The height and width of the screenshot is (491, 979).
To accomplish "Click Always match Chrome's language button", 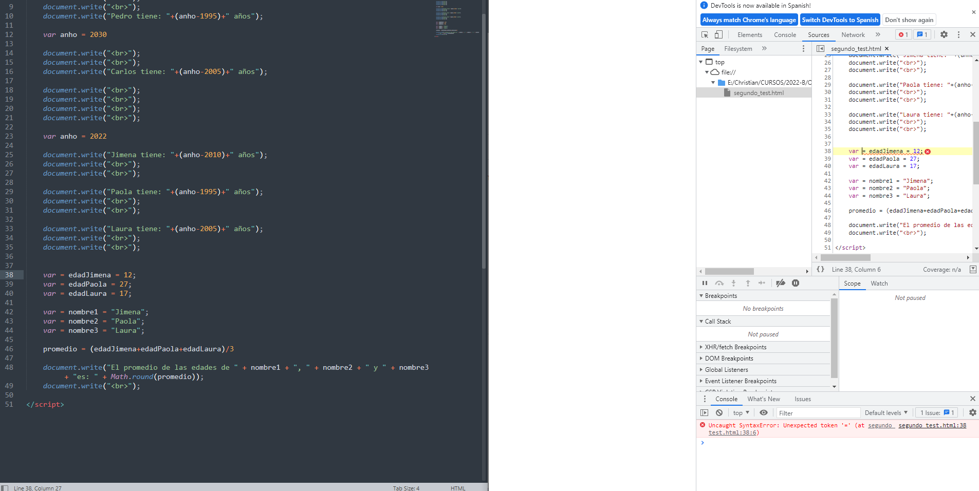I will tap(749, 20).
